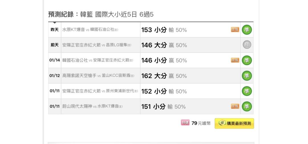Viewport: 308px width, 144px height.
Task: Click the green 準 icon in the 01/12 row
Action: pyautogui.click(x=247, y=76)
